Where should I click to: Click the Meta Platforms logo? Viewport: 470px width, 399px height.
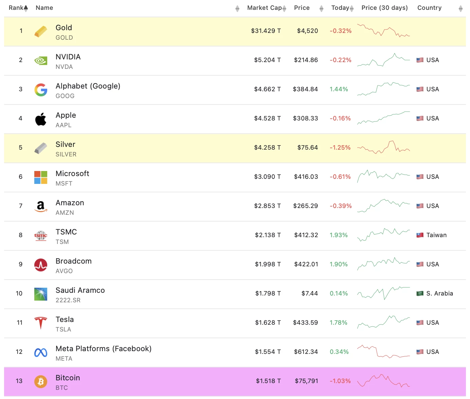(x=41, y=353)
